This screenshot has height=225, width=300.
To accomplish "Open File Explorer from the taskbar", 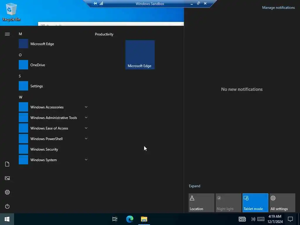I will 144,219.
